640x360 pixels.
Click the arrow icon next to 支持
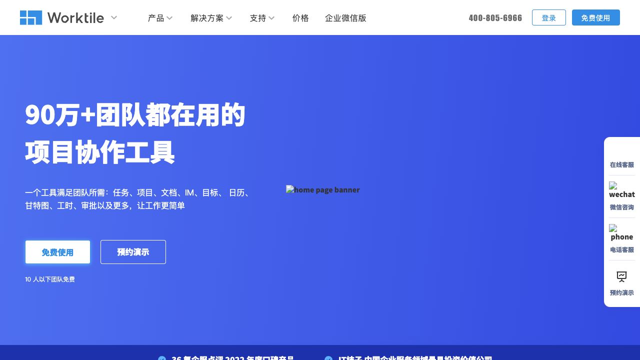coord(271,18)
